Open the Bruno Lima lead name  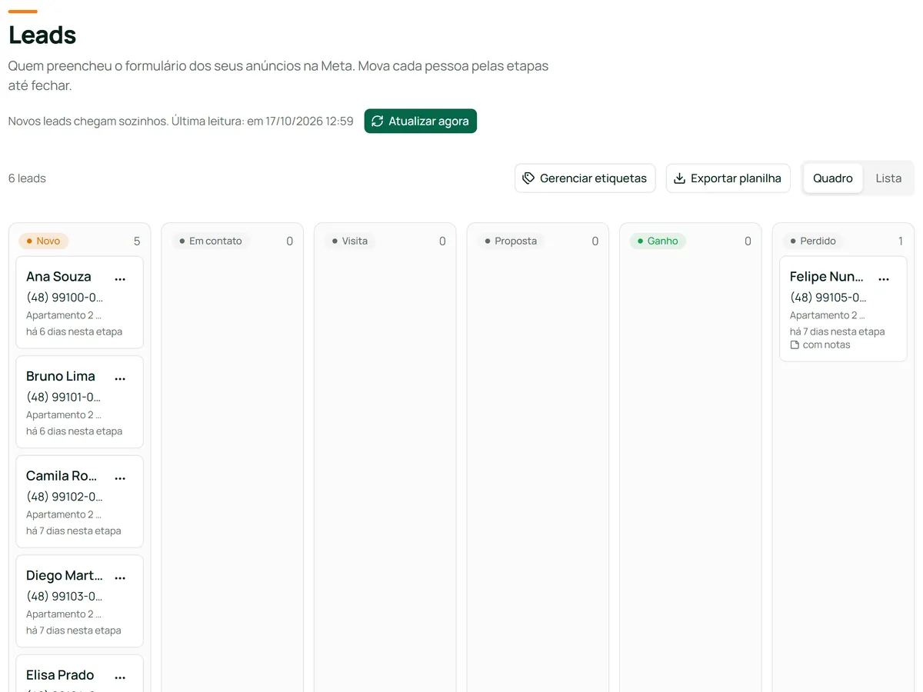pos(61,376)
